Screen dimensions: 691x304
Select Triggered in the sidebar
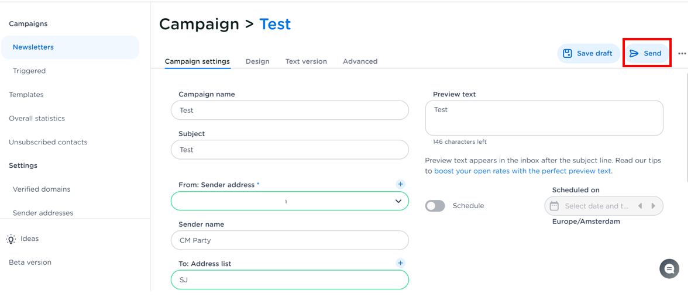29,71
